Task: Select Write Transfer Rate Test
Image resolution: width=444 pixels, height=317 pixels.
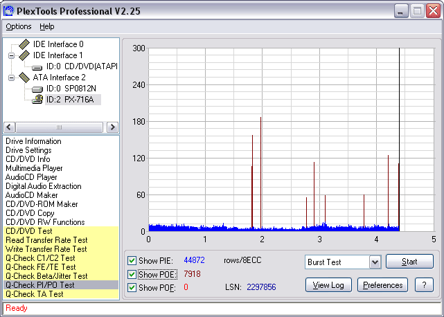Action: tap(61, 249)
